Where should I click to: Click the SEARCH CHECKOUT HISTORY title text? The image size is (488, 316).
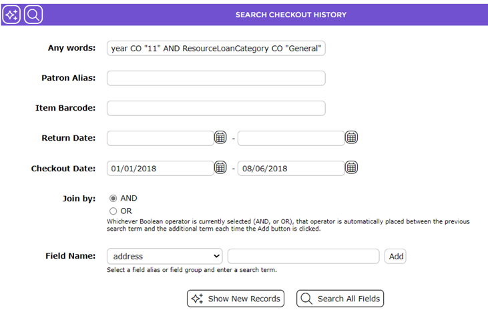tap(290, 15)
